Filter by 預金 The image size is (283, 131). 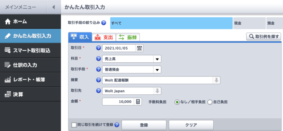click(x=275, y=23)
